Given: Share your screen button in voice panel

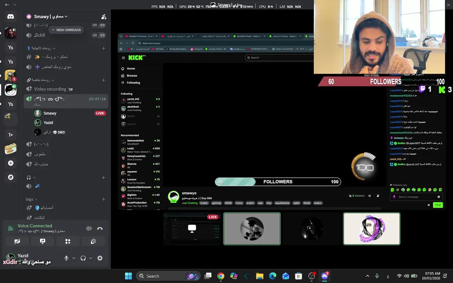Looking at the screenshot, I should (x=42, y=241).
